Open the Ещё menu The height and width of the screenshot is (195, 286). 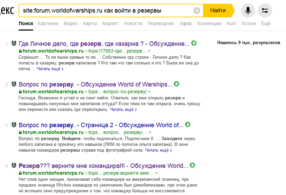pyautogui.click(x=266, y=23)
